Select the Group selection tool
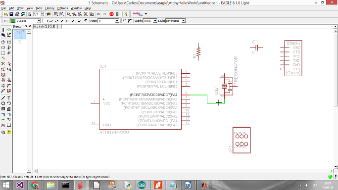This screenshot has width=338, height=190. click(3, 53)
